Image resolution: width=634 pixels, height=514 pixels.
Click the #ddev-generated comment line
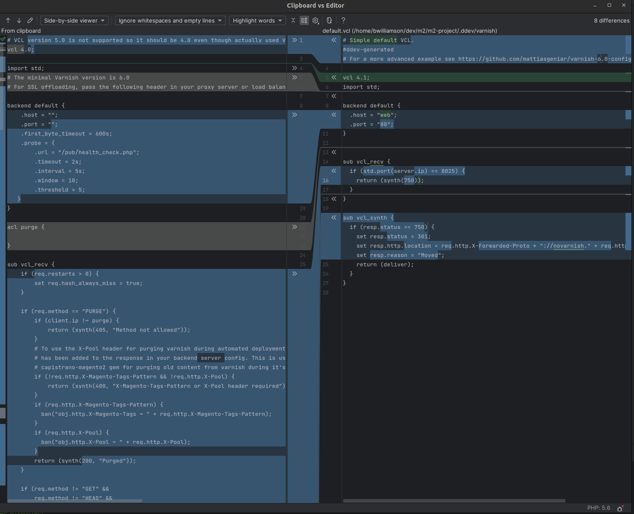point(368,49)
